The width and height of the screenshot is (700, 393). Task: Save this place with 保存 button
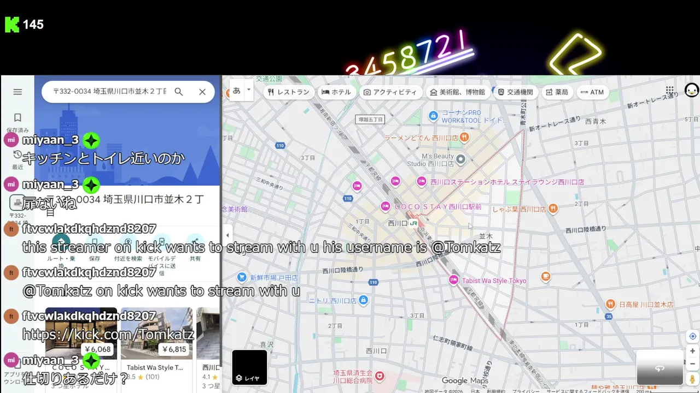(95, 248)
